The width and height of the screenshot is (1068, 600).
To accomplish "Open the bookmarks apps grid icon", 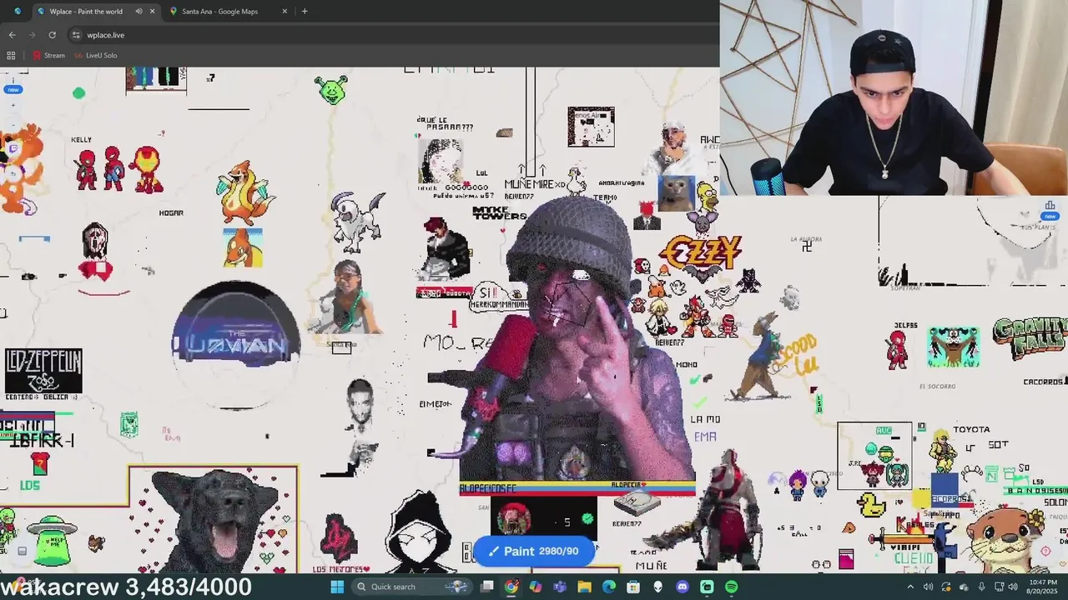I will point(11,56).
